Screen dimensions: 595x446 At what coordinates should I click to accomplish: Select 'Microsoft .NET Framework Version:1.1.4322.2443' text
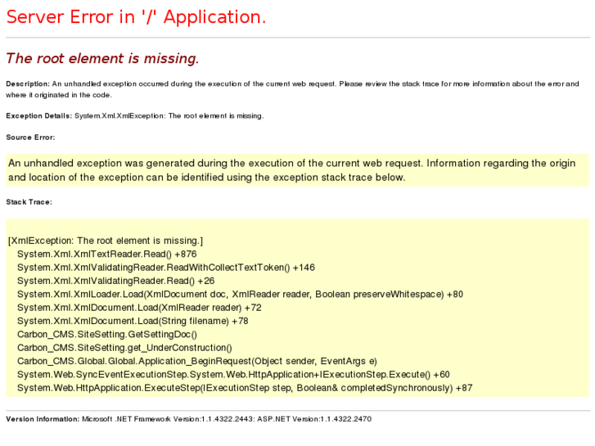pos(167,419)
